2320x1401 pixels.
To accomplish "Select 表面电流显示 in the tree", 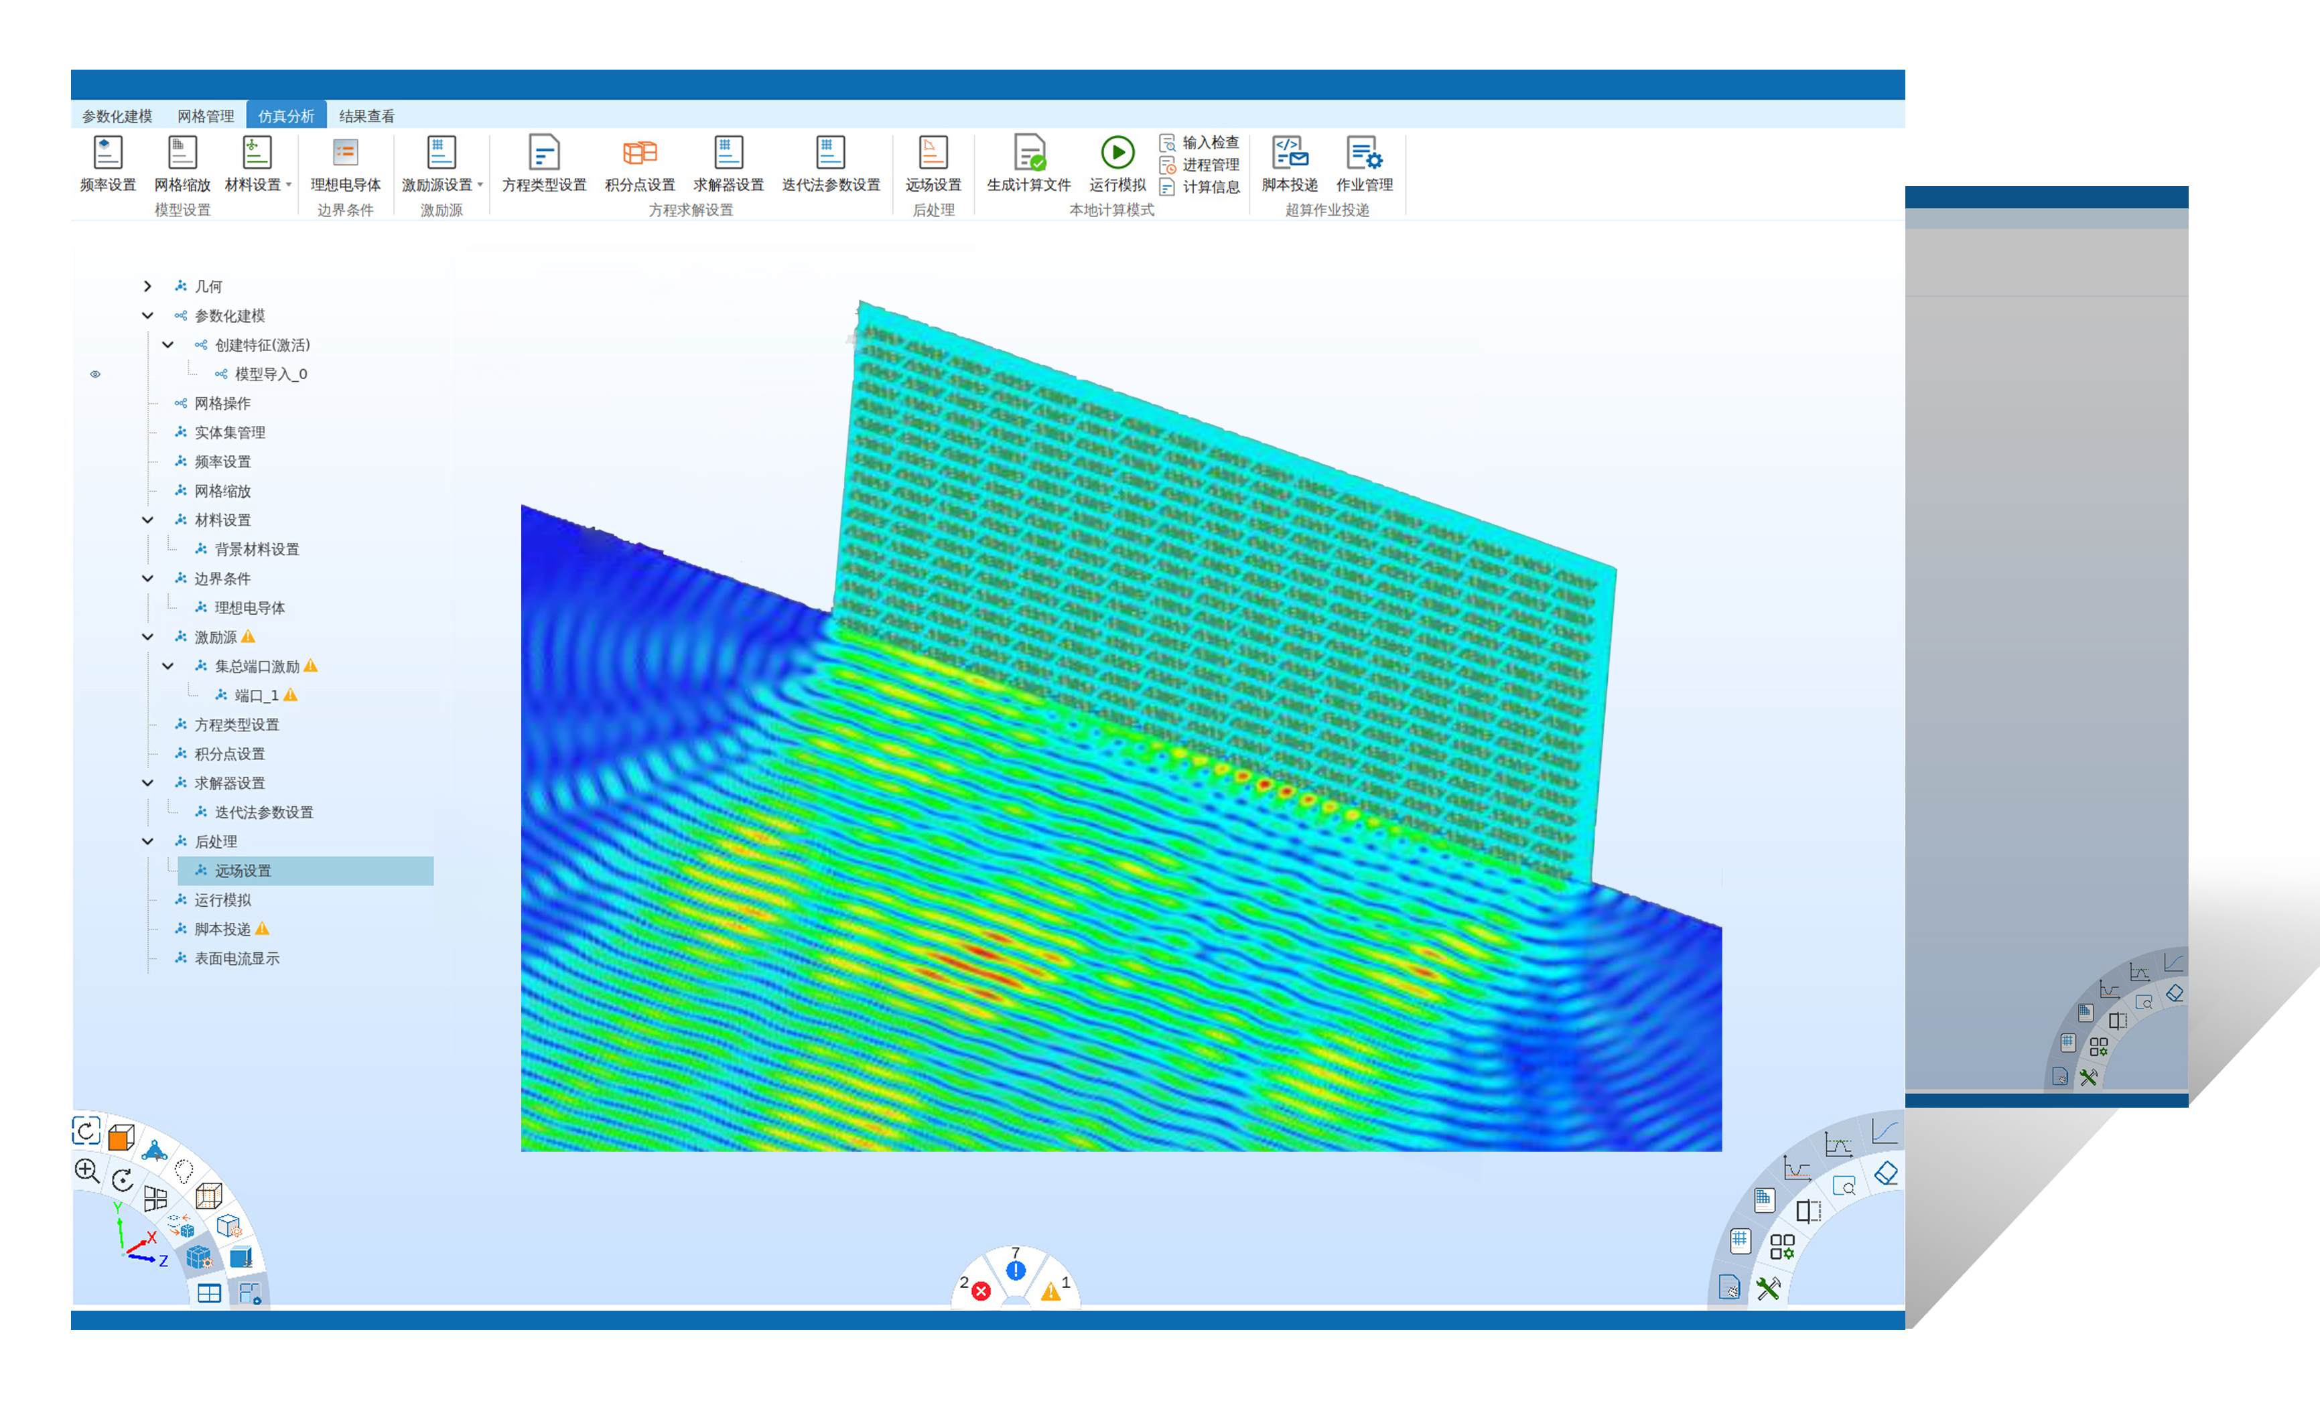I will click(x=236, y=958).
